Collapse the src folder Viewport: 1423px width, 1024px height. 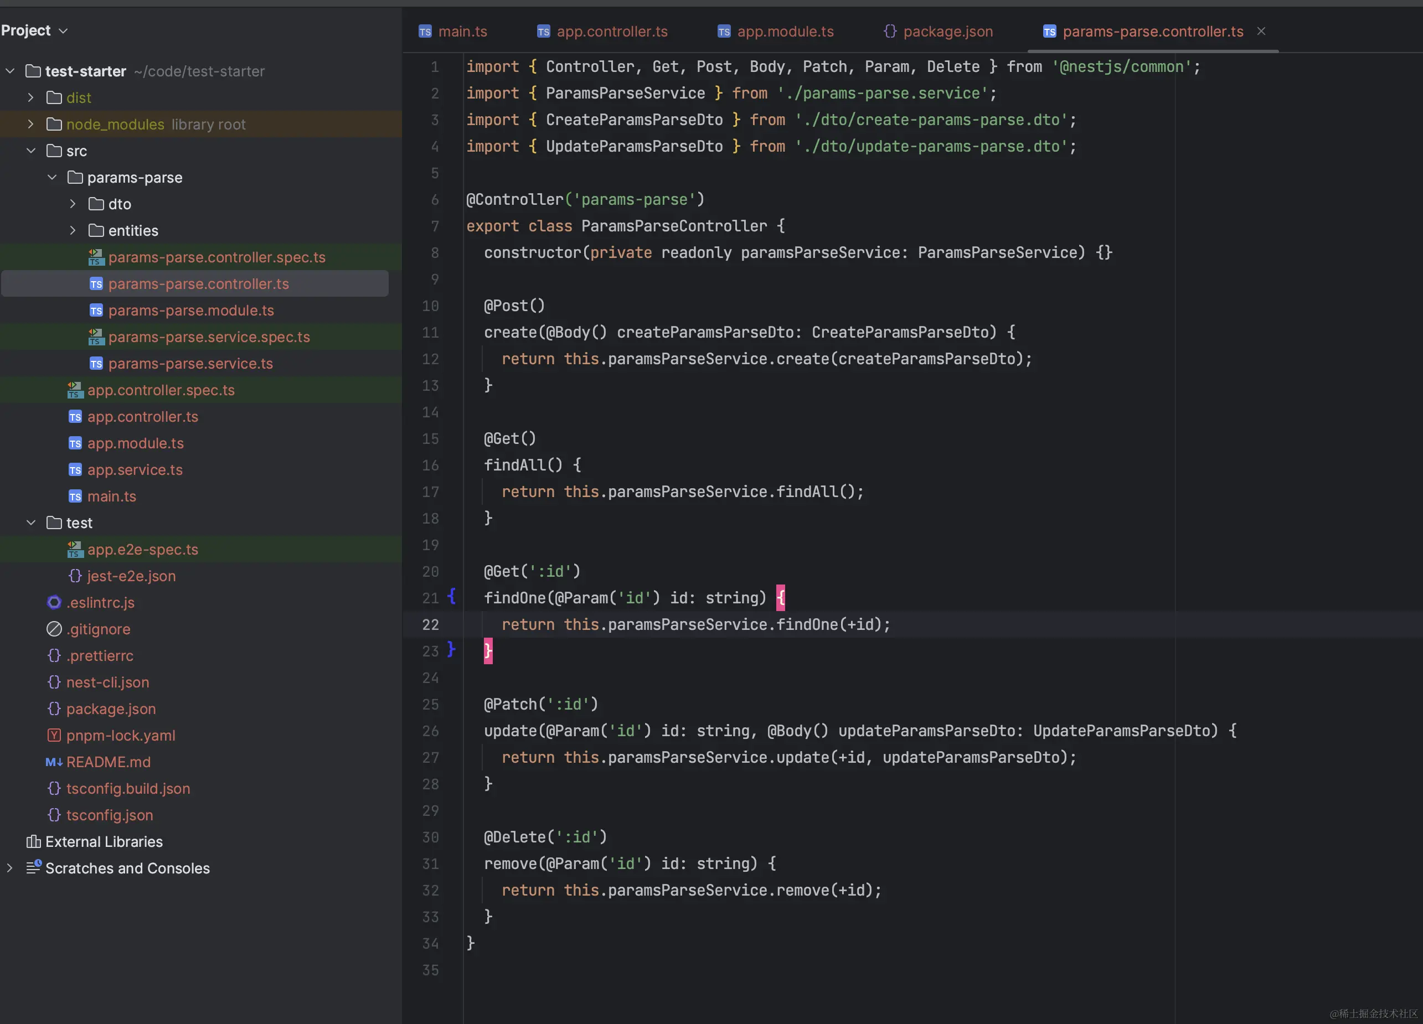coord(31,151)
